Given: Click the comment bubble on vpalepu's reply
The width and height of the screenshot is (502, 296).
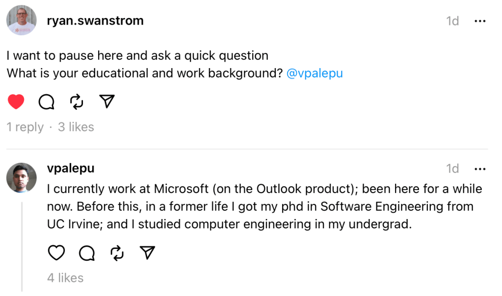Looking at the screenshot, I should 87,253.
